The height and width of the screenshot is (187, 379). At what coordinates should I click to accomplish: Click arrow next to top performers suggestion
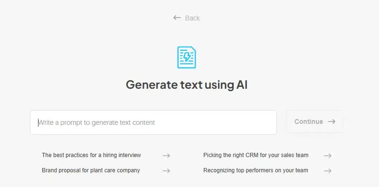328,171
